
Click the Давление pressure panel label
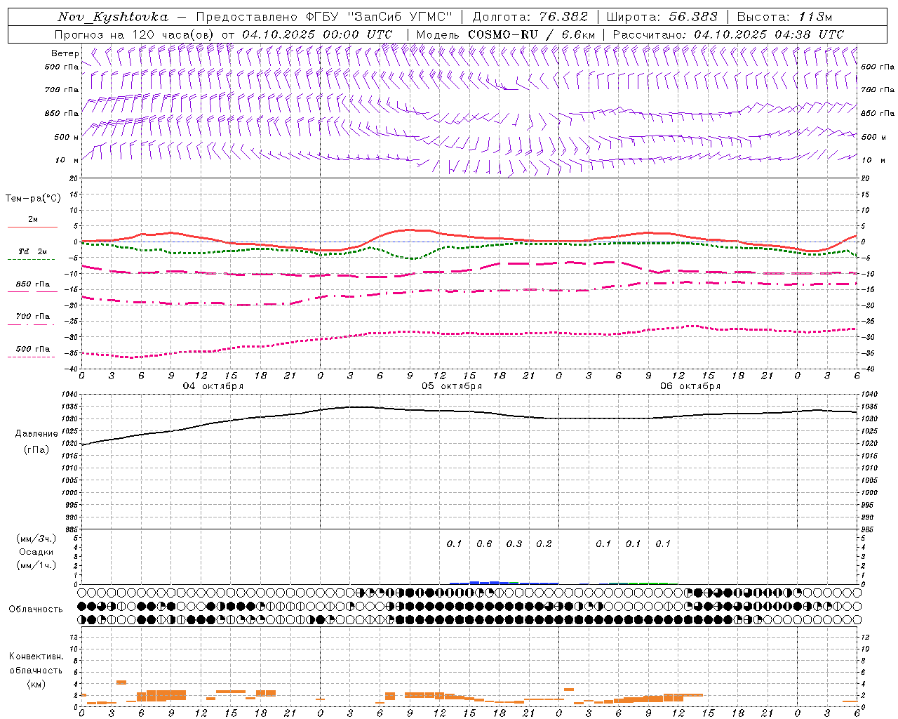pyautogui.click(x=36, y=434)
